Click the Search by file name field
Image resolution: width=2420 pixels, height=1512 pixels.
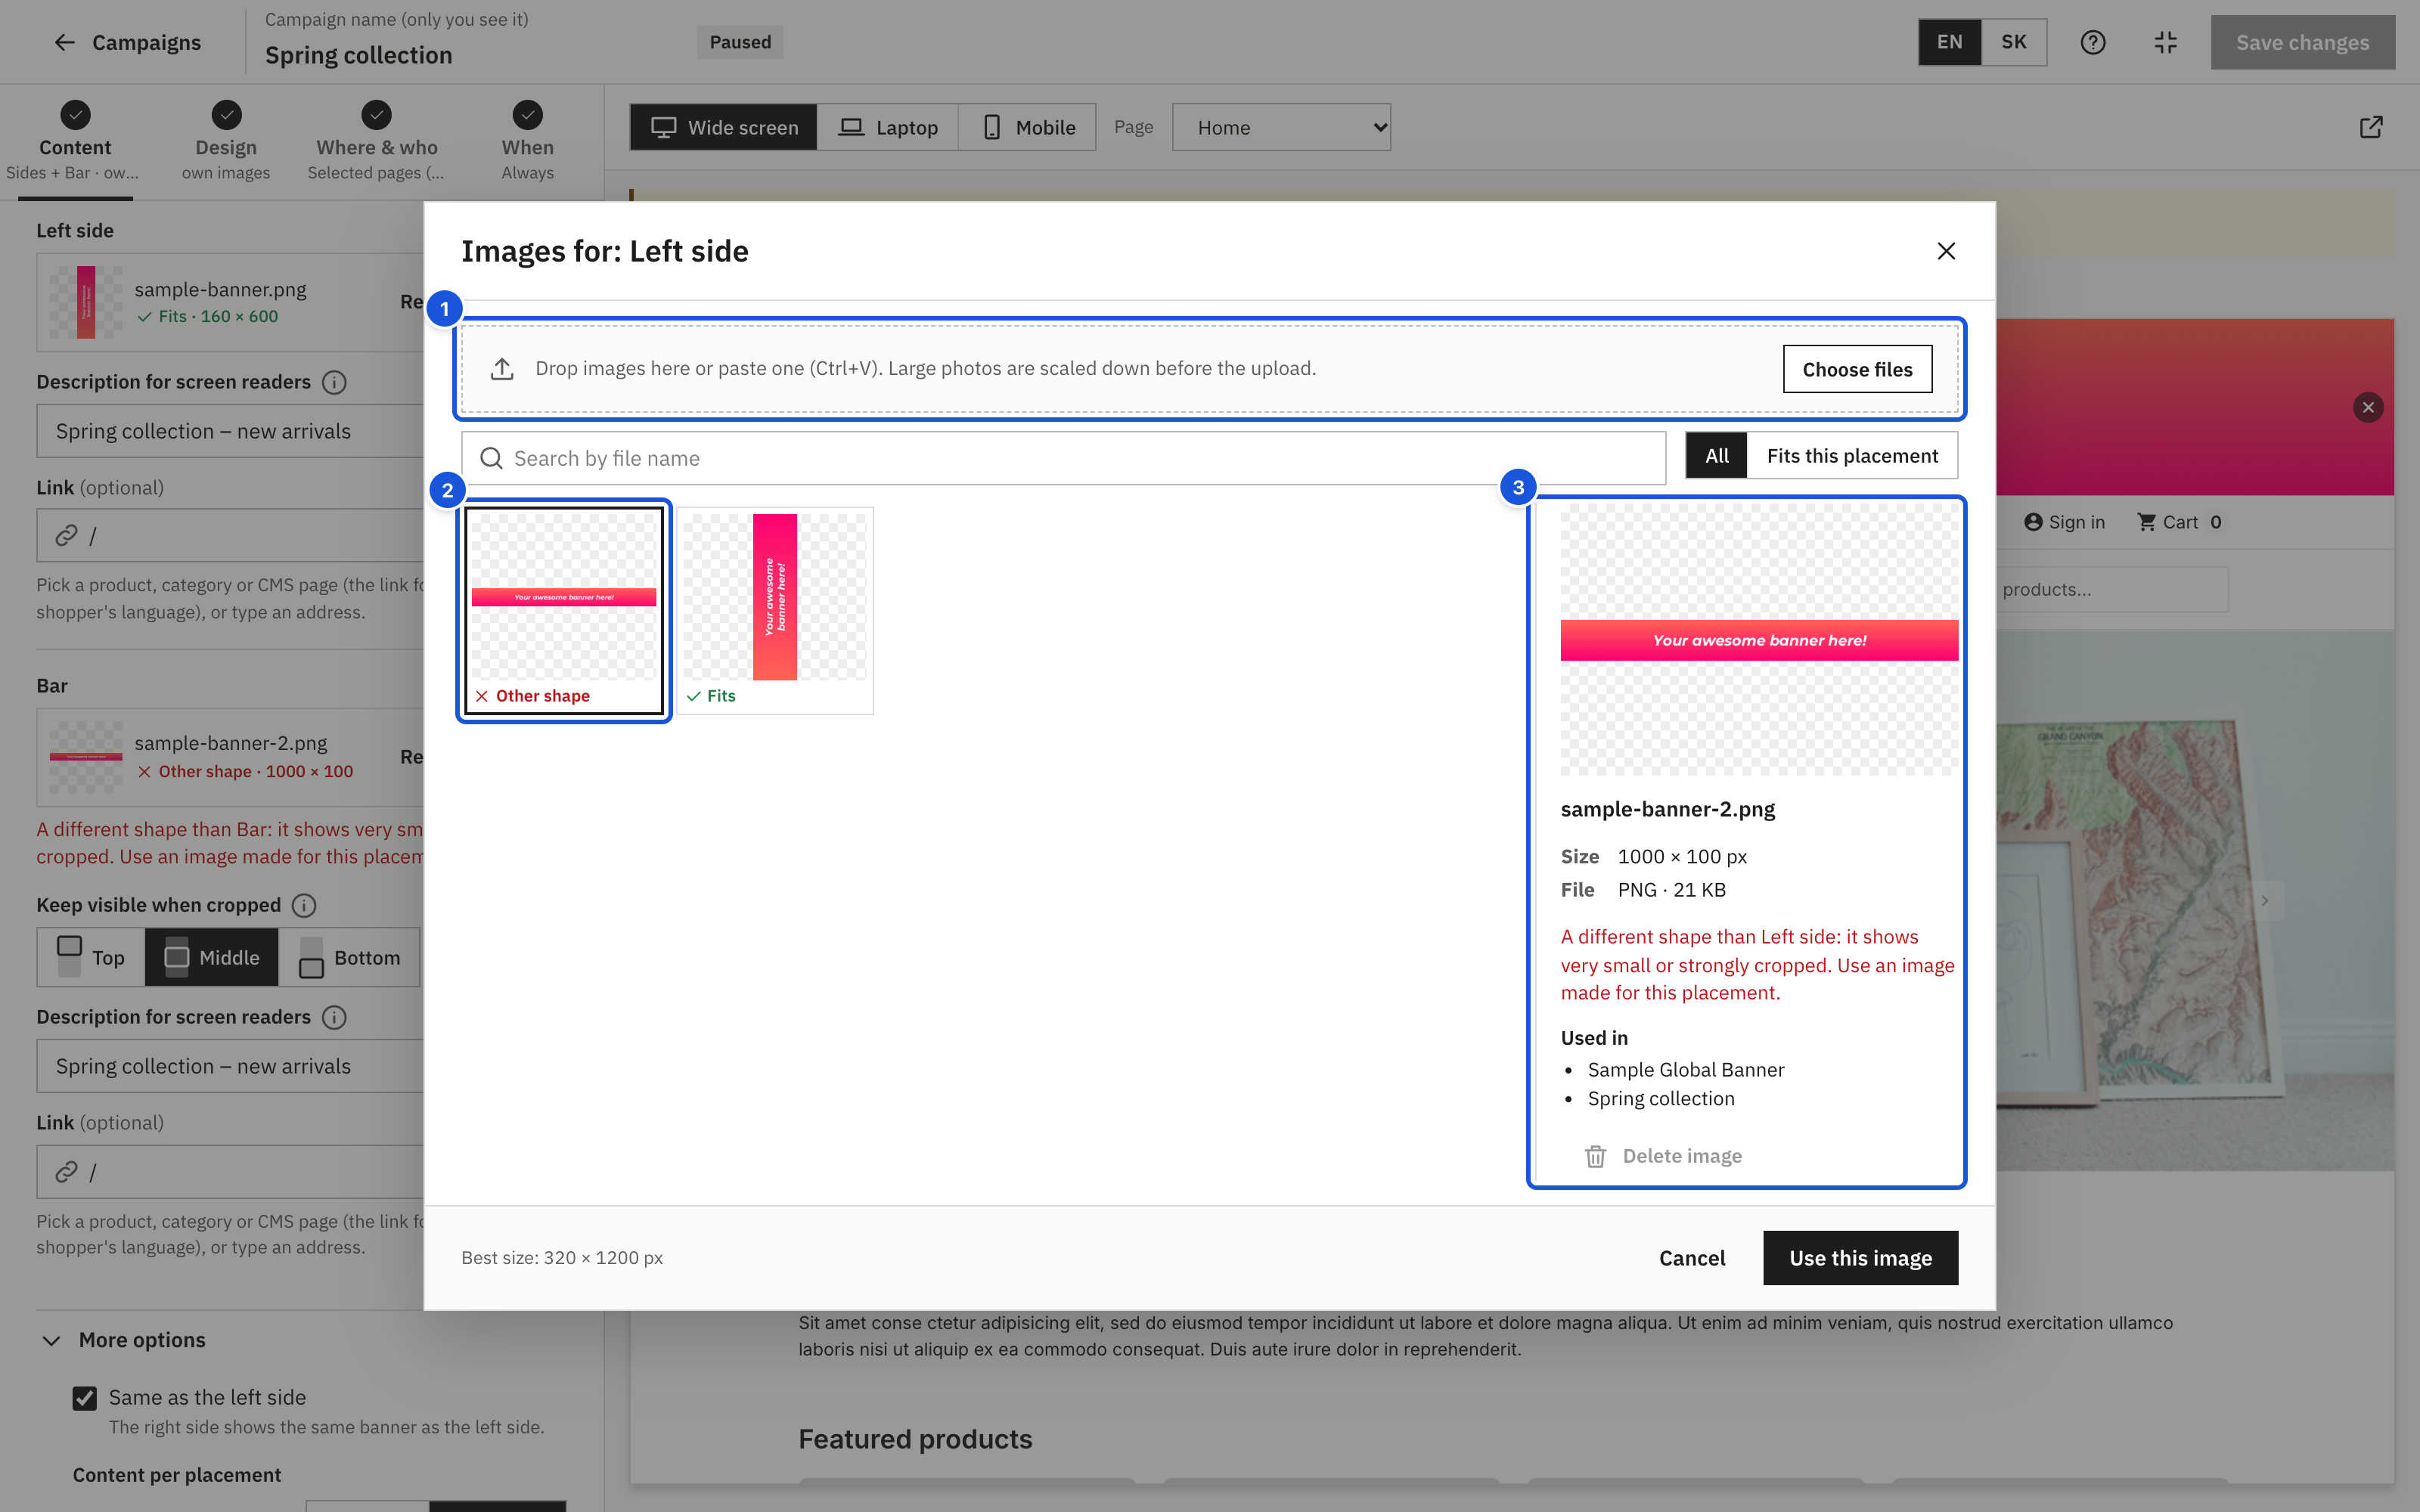tap(1063, 458)
